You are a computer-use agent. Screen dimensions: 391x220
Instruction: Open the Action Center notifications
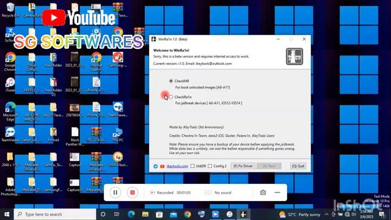tap(382, 215)
